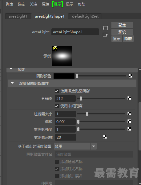The image size is (141, 185).
Task: Click the 偏移 field showing 0.001
Action: tap(65, 122)
